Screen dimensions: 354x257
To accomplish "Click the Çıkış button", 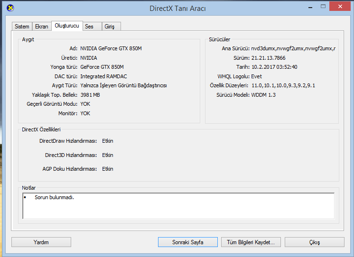I will 315,242.
